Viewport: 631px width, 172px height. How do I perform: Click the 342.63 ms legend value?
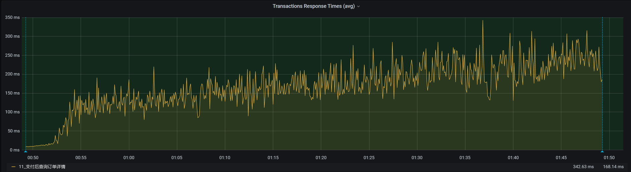[x=583, y=167]
